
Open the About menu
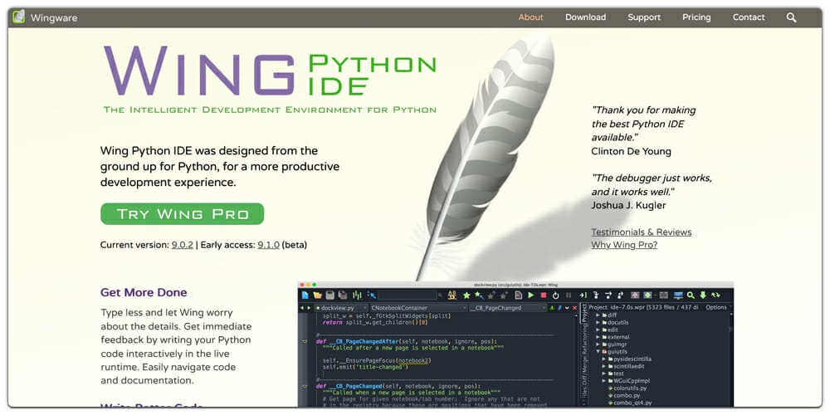pyautogui.click(x=530, y=17)
